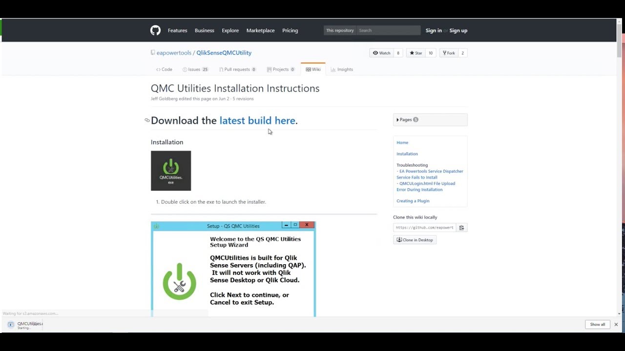This screenshot has width=625, height=351.
Task: Switch to the Pull requests tab
Action: click(x=237, y=69)
